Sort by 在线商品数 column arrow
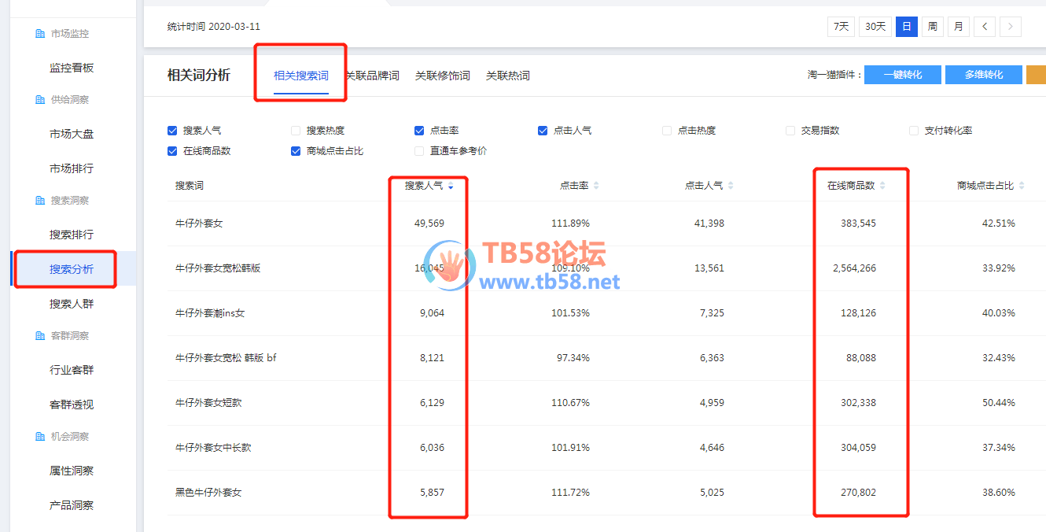The width and height of the screenshot is (1046, 532). pos(882,186)
